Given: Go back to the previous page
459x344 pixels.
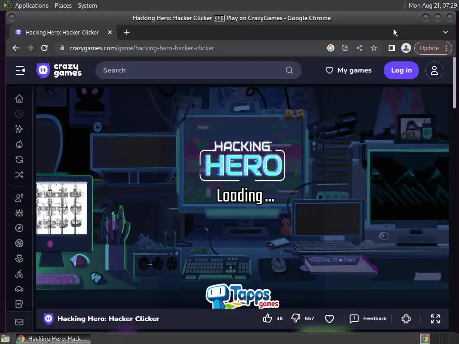Looking at the screenshot, I should [x=16, y=48].
